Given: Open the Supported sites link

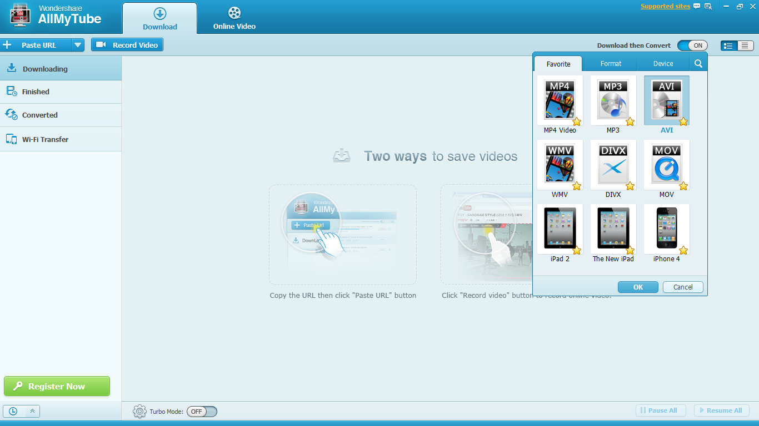Looking at the screenshot, I should pos(665,6).
